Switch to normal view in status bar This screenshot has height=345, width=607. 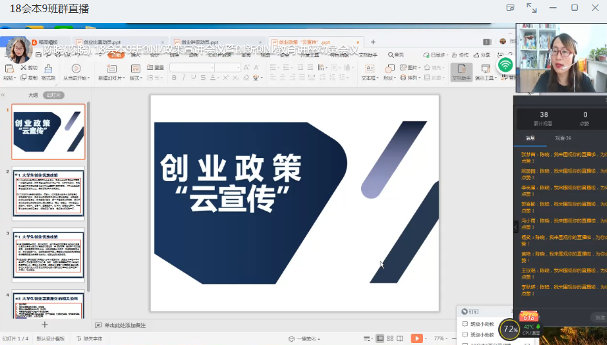coord(380,339)
